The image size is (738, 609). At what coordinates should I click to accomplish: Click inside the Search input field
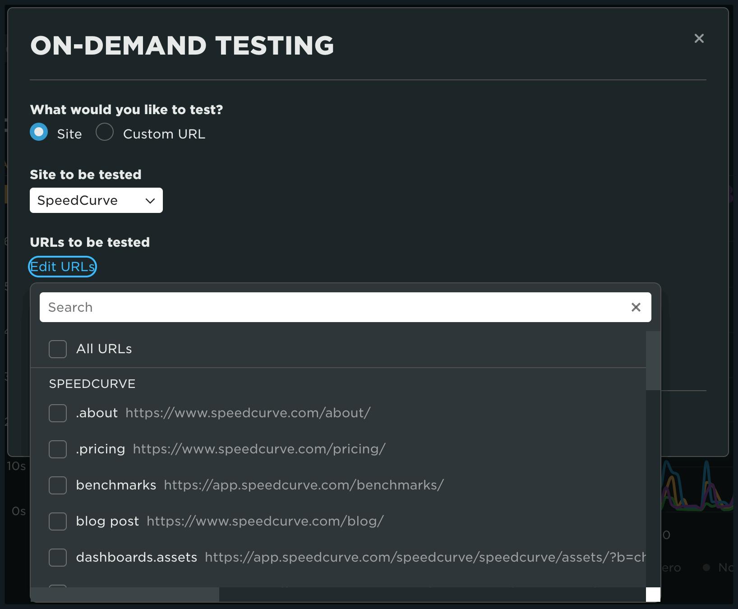pyautogui.click(x=316, y=307)
